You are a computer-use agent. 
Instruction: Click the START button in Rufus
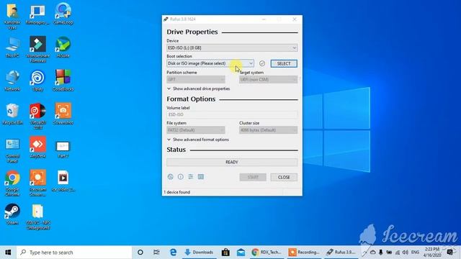pyautogui.click(x=253, y=177)
